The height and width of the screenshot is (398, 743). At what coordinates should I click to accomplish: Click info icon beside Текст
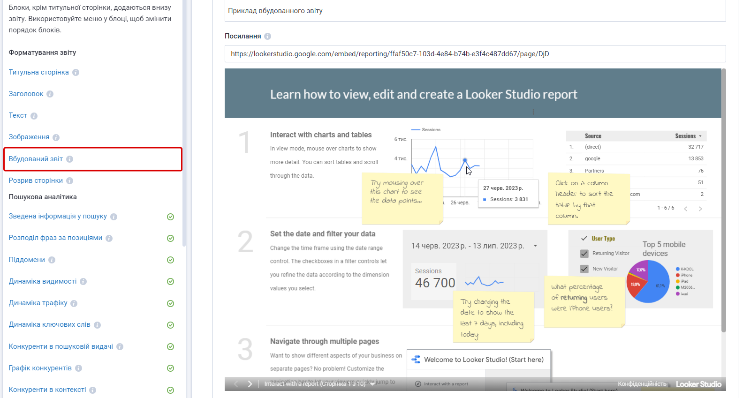(x=34, y=116)
